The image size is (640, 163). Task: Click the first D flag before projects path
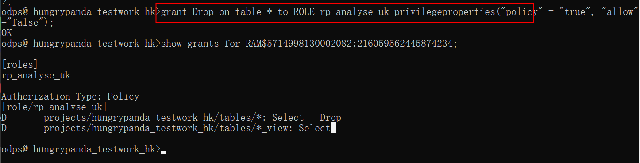(4, 118)
